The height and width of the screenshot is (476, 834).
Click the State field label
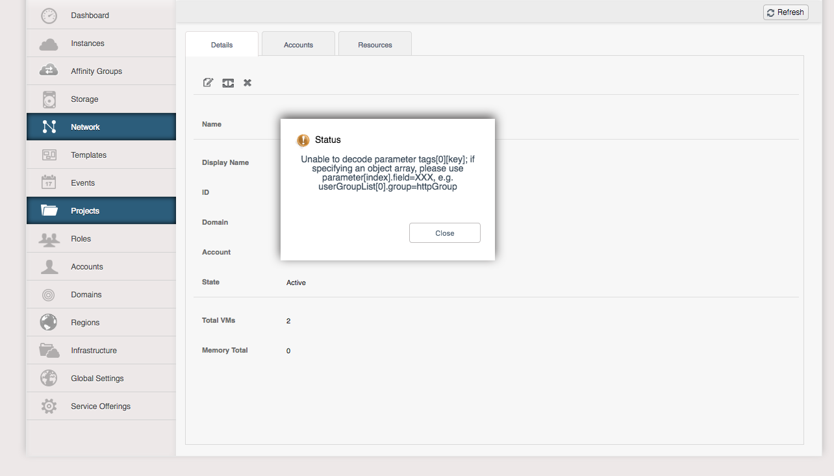(210, 282)
